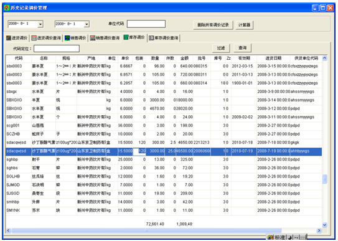Switch to the 销售调价 tab
Viewport: 338px width, 241px height.
(x=75, y=38)
